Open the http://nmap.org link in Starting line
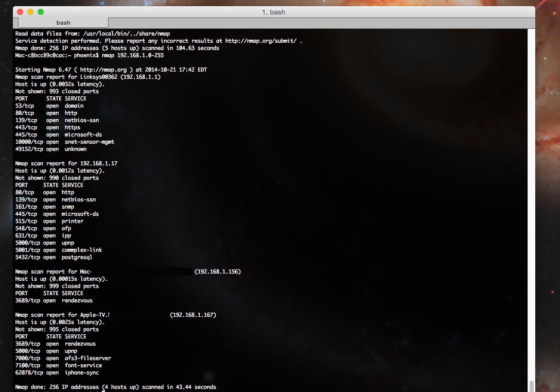The image size is (560, 392). click(103, 70)
